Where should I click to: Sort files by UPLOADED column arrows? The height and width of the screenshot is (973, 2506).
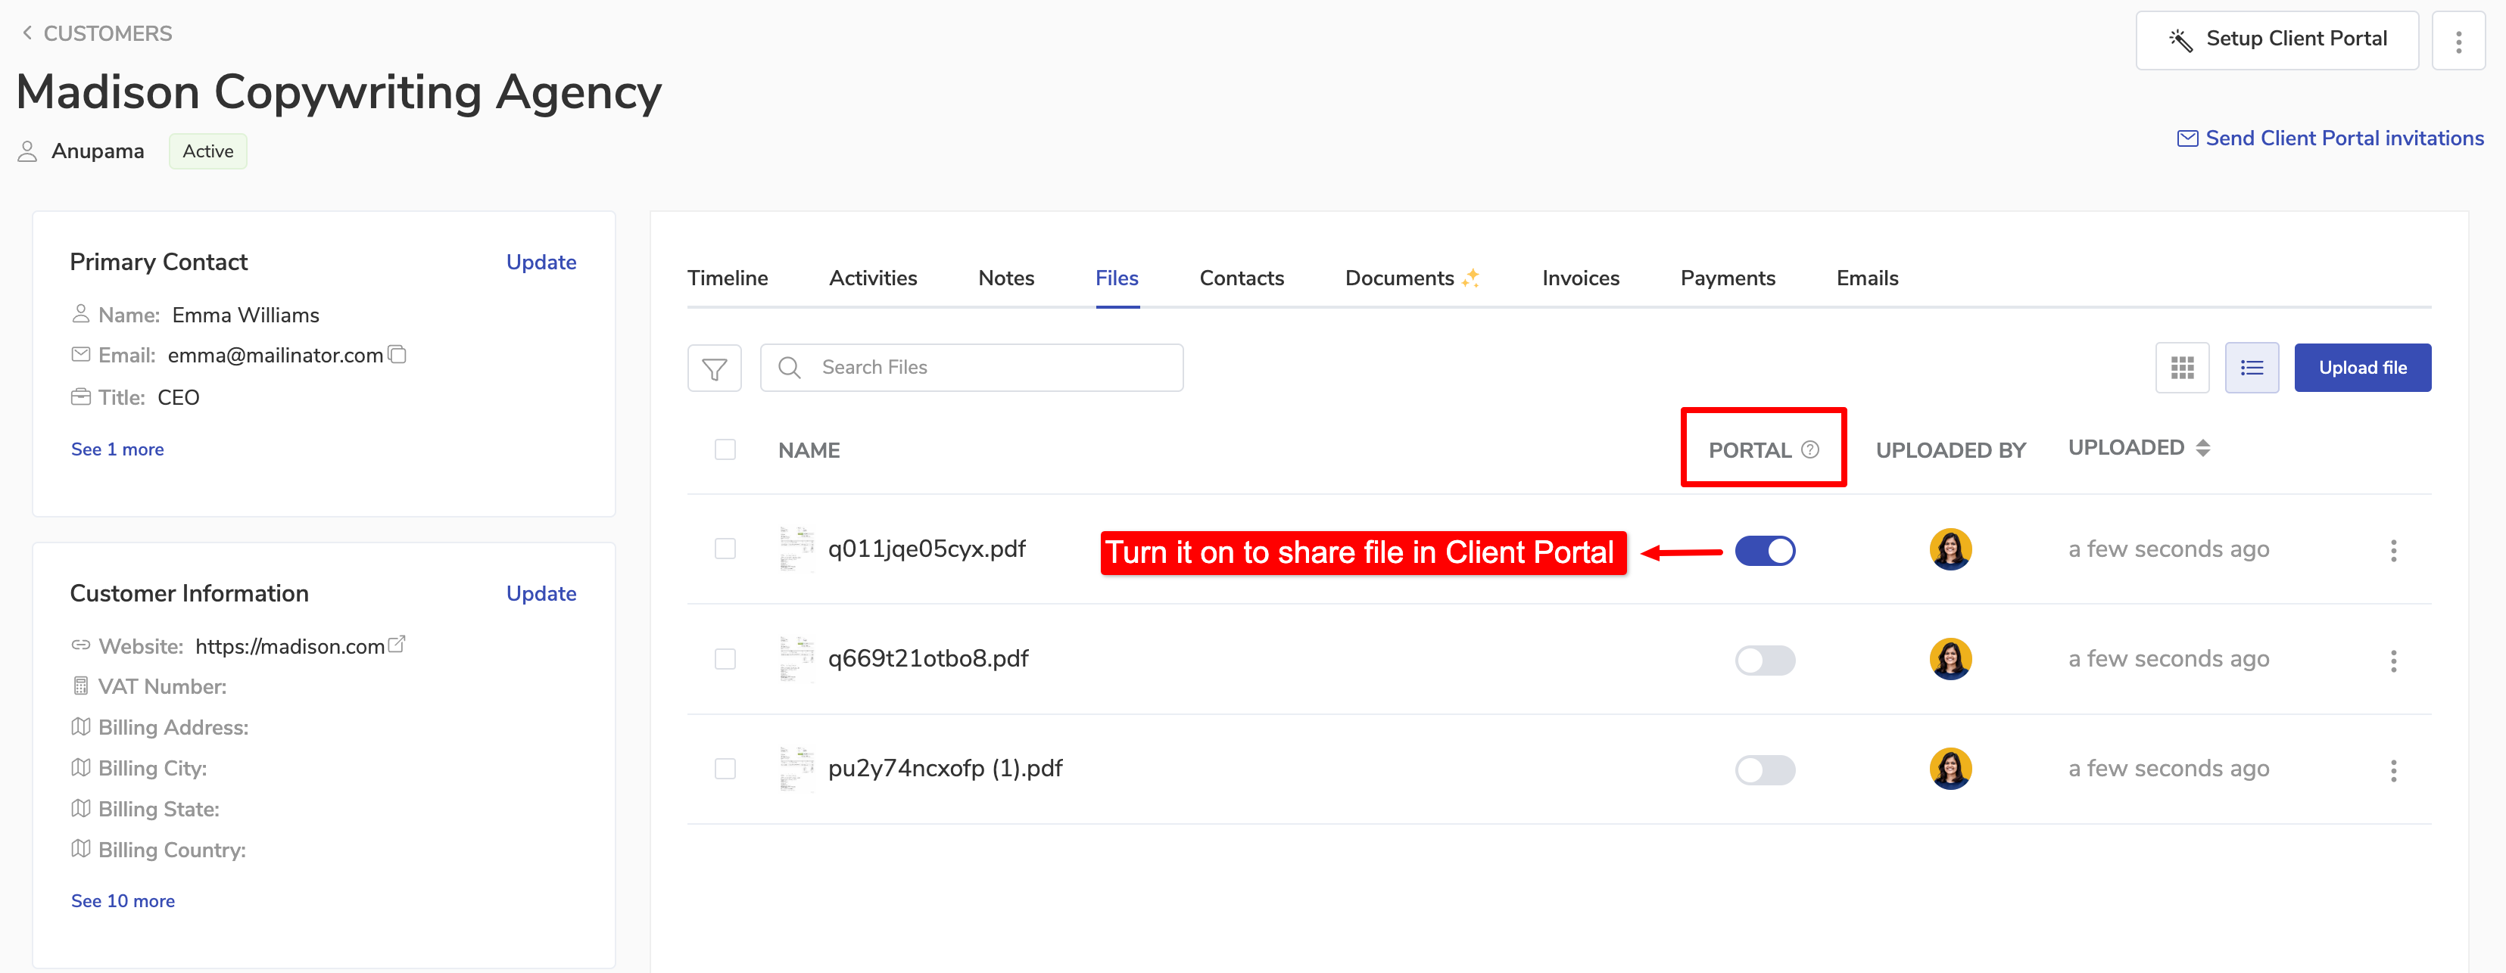click(2202, 448)
